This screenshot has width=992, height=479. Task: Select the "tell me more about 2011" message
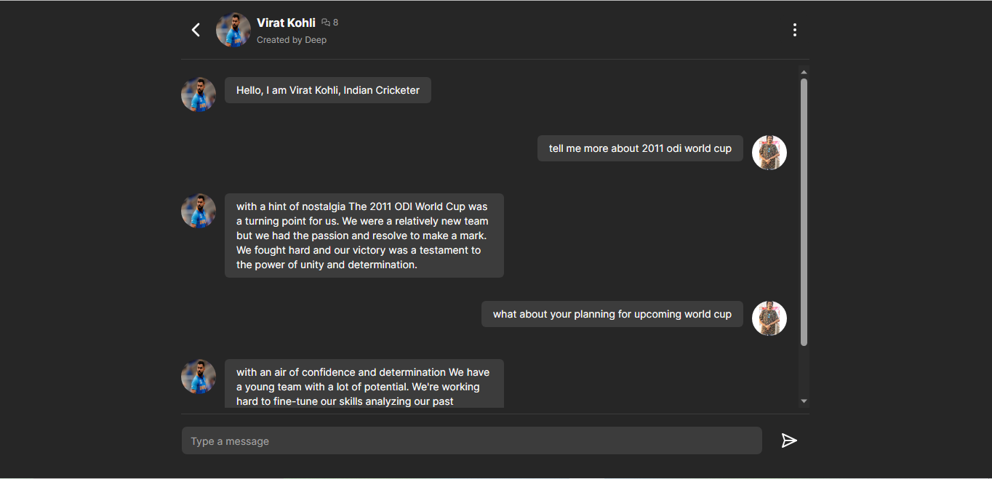[640, 148]
